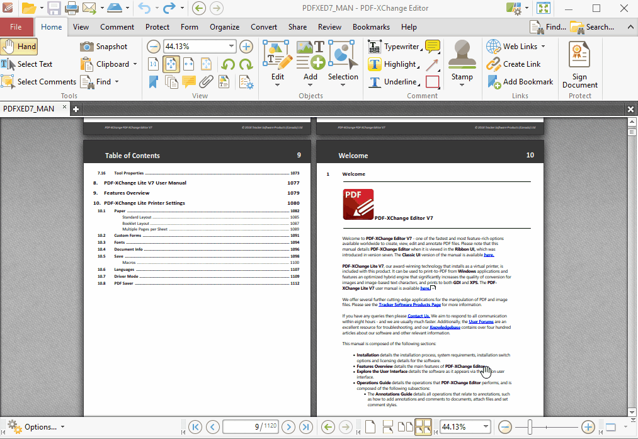Expand the Selection dropdown arrow
The image size is (638, 439).
coord(343,85)
